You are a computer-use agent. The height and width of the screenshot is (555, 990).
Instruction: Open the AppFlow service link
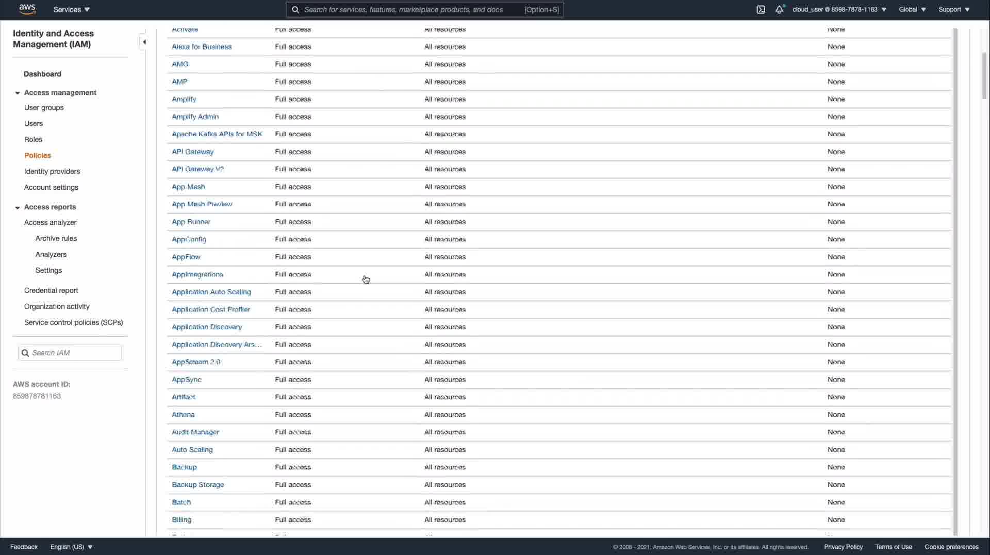(186, 257)
